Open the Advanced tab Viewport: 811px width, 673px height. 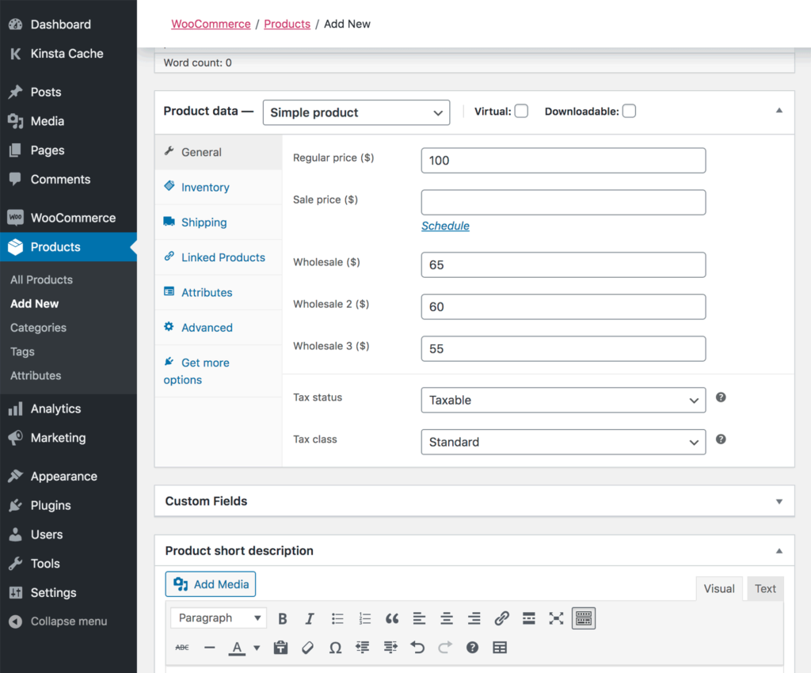coord(219,328)
